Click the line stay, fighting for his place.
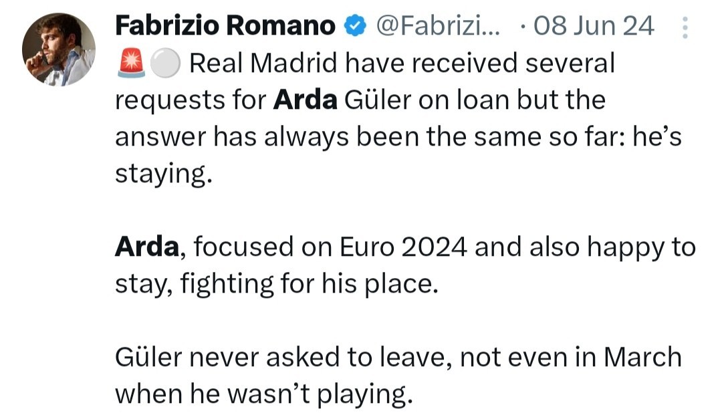This screenshot has width=722, height=413. point(277,285)
